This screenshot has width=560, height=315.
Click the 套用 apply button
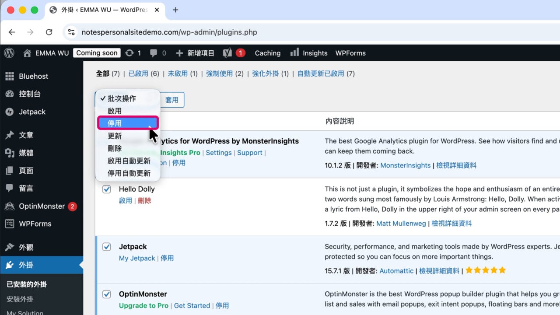point(171,100)
